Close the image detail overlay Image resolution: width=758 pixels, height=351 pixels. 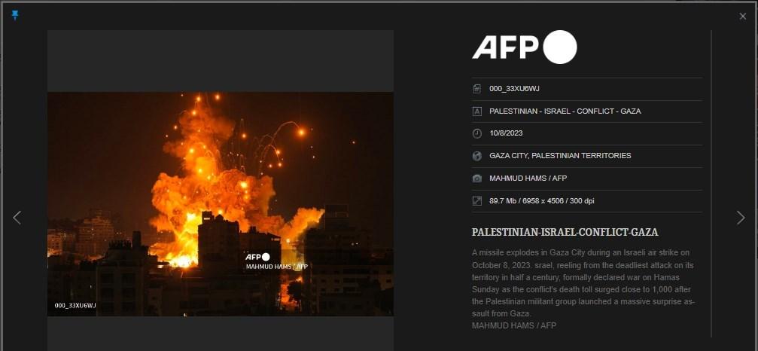742,17
